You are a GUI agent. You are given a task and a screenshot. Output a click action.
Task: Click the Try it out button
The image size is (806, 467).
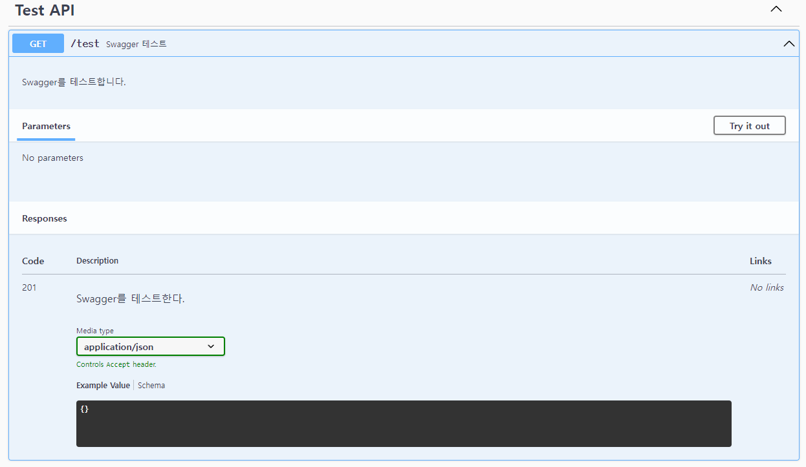point(749,126)
